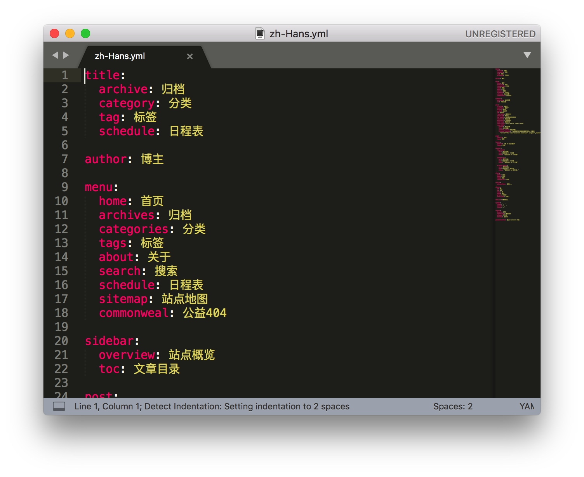Click the forward tab navigation arrow
The height and width of the screenshot is (477, 584).
point(66,55)
